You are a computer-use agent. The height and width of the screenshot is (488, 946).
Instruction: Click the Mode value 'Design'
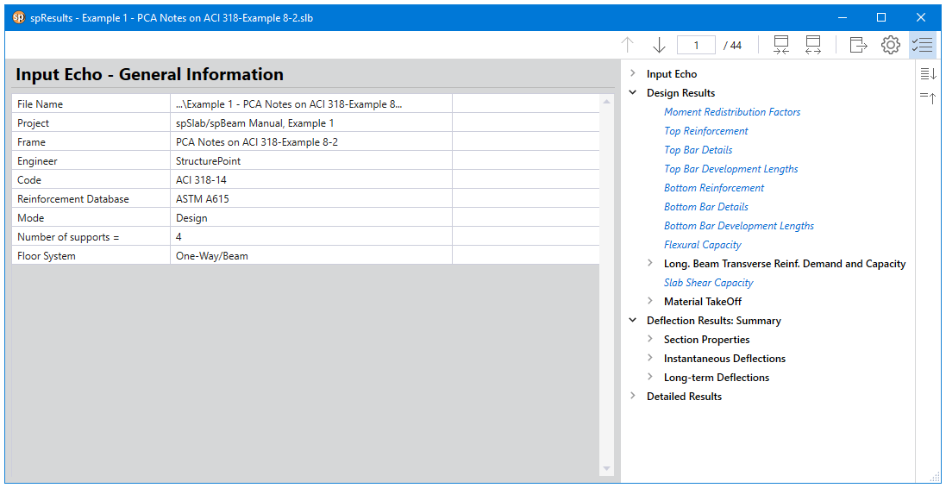coord(191,218)
